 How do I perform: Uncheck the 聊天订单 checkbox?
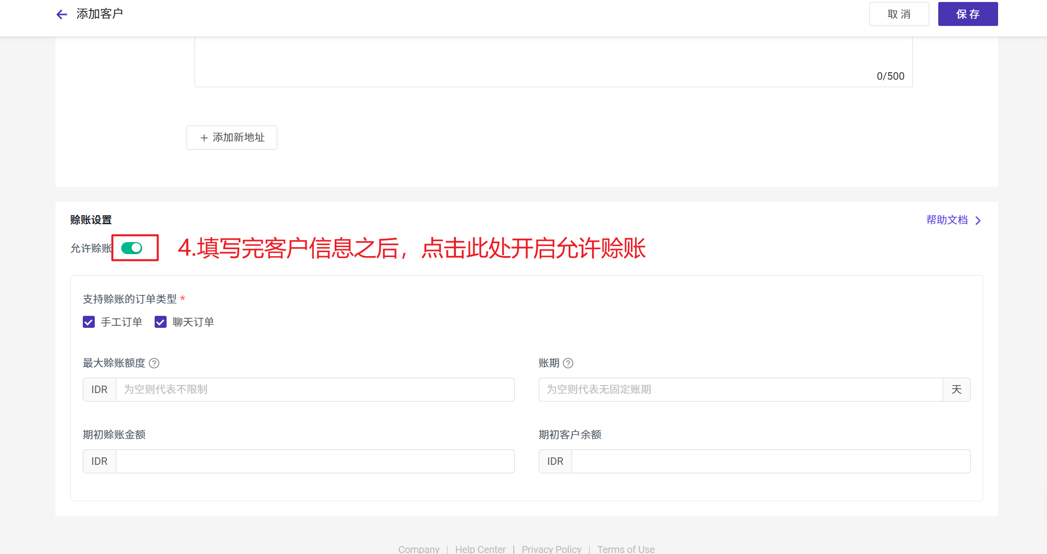(161, 322)
